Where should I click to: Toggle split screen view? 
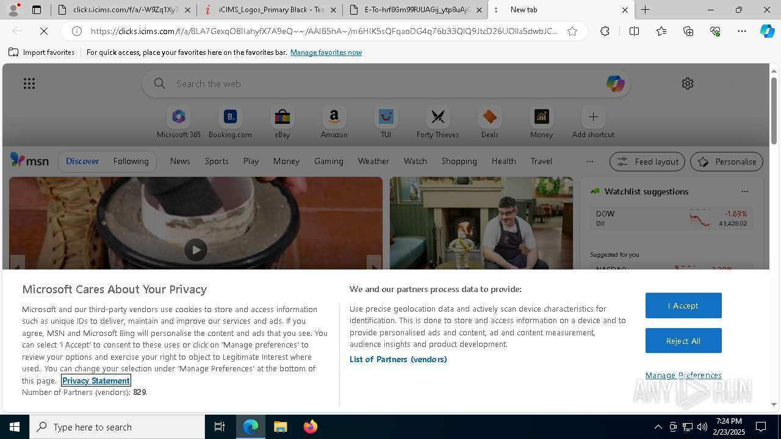(634, 31)
